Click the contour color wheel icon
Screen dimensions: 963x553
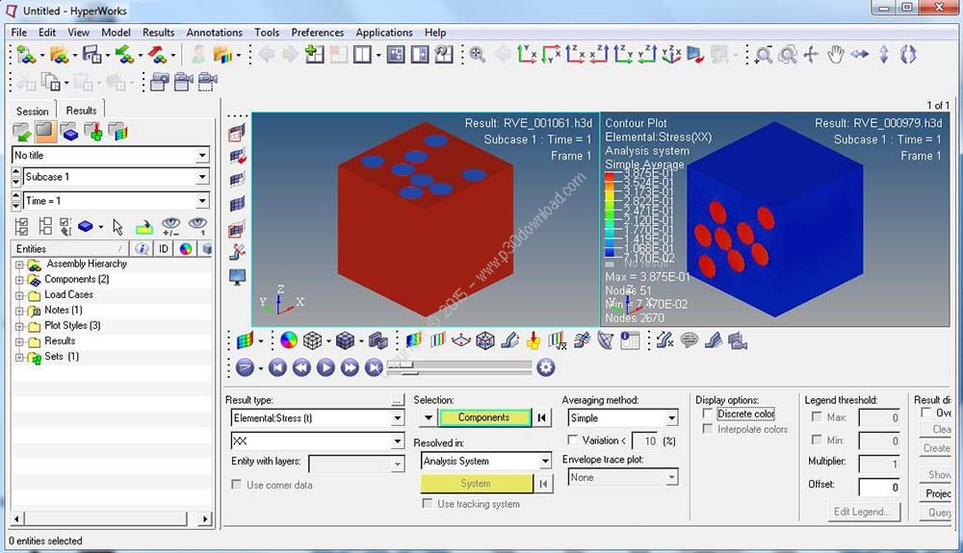coord(288,340)
